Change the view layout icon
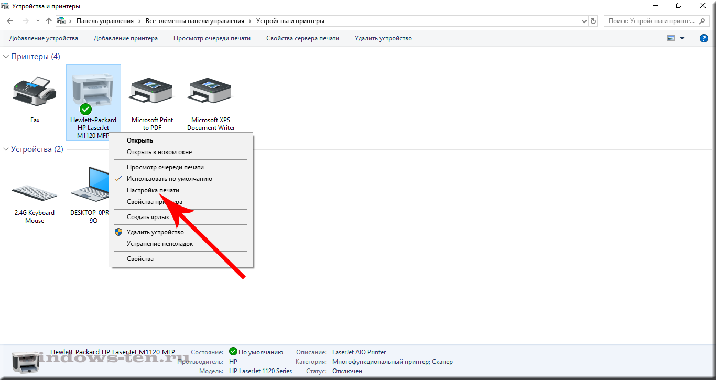716x380 pixels. coord(670,38)
